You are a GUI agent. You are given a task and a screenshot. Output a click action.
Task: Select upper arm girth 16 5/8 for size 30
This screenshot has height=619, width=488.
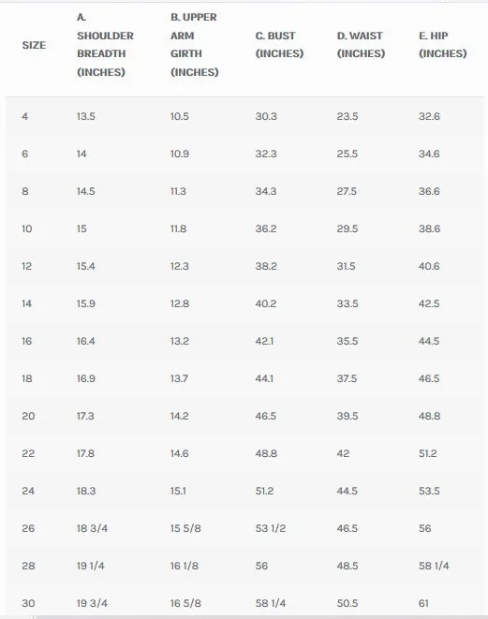coord(185,603)
